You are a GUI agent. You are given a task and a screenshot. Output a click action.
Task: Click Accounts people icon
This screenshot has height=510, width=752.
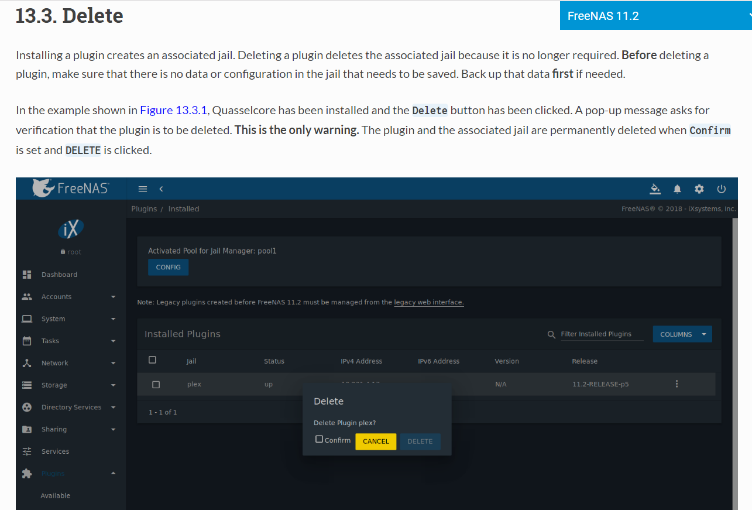click(x=26, y=297)
